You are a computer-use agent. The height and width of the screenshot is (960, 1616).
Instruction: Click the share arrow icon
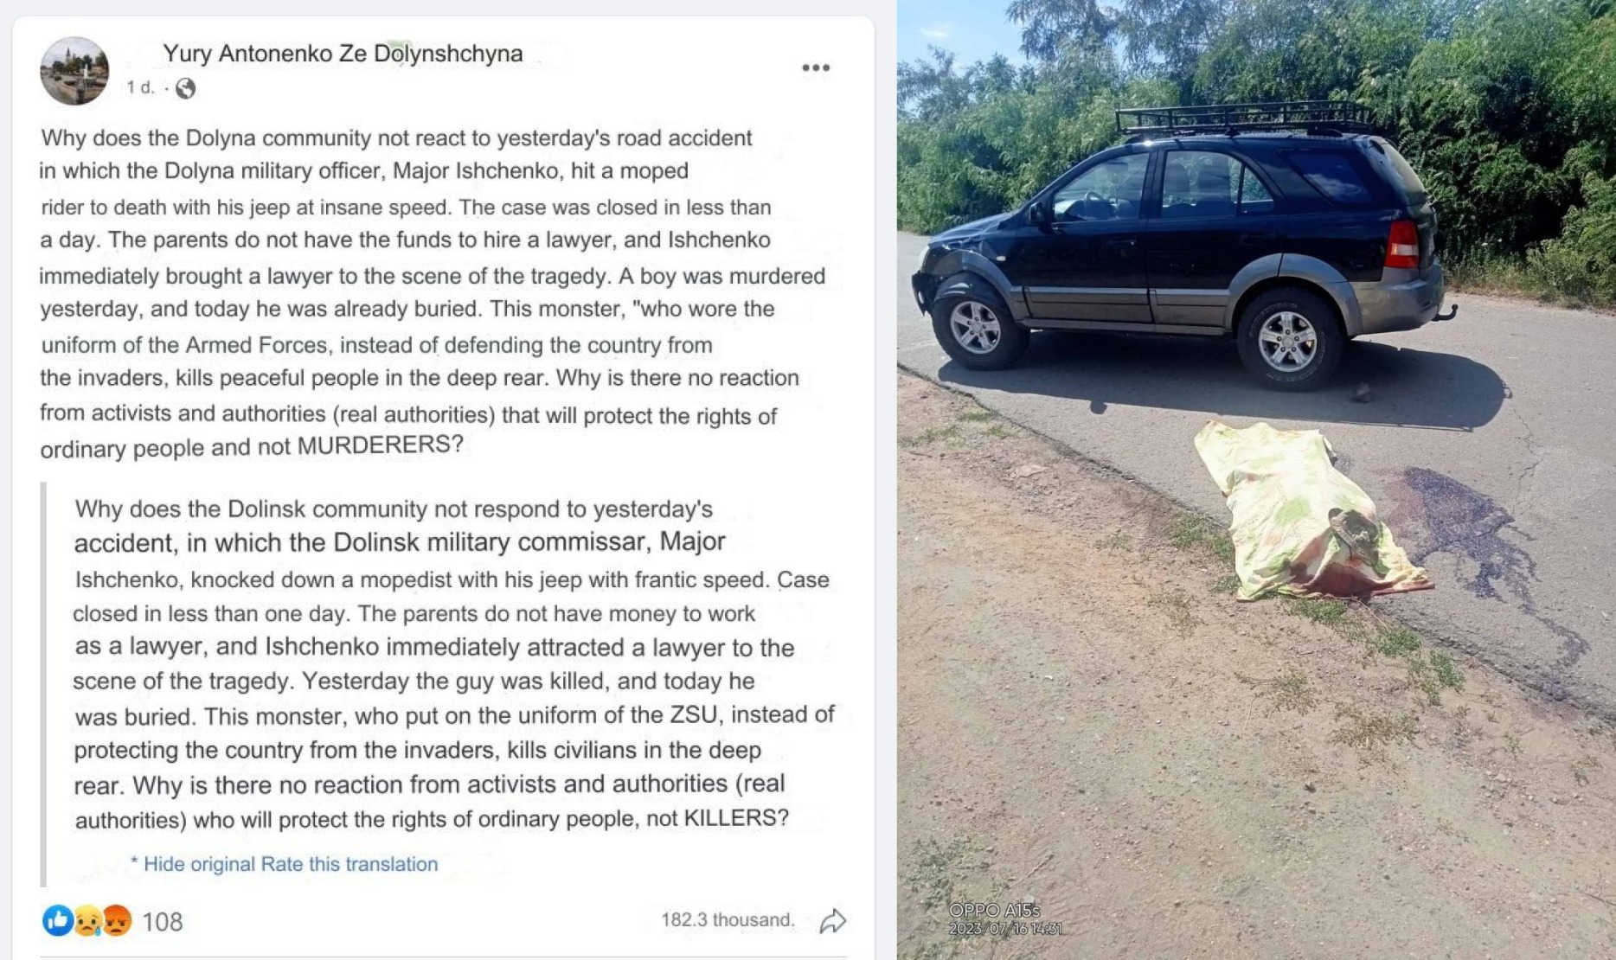point(832,921)
